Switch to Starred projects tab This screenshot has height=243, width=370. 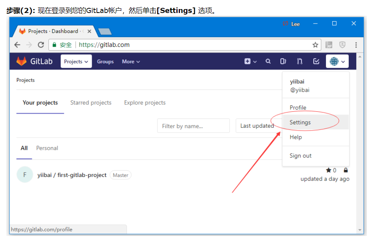tap(91, 103)
